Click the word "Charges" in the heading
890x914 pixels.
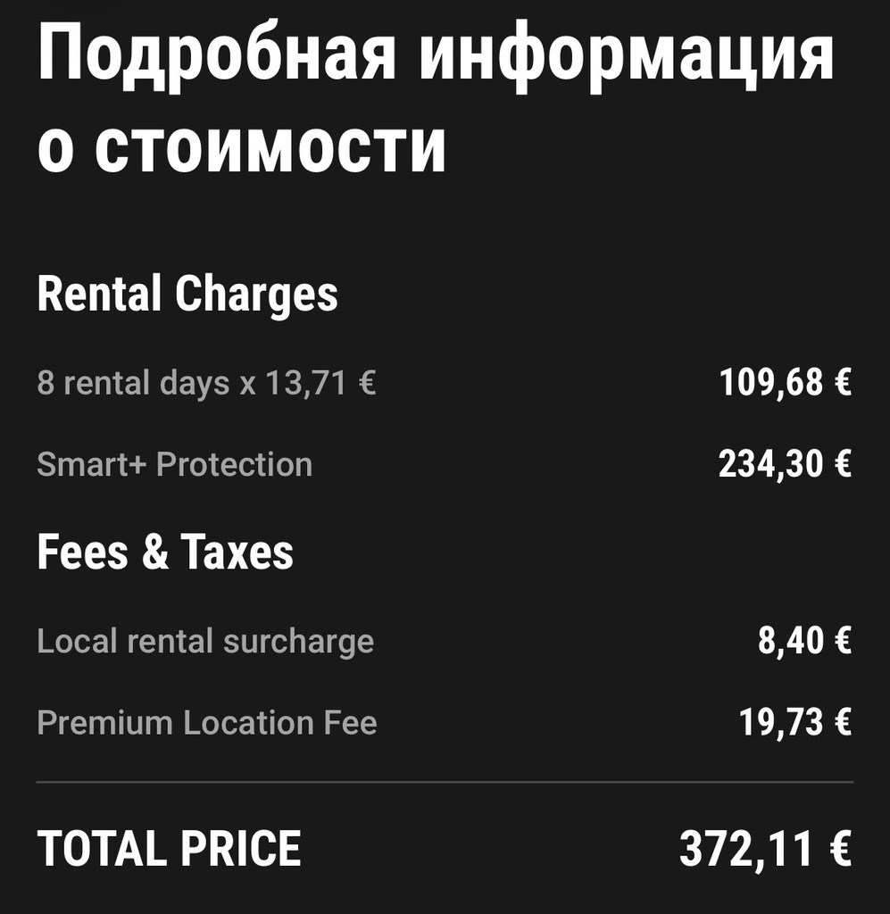[x=256, y=295]
